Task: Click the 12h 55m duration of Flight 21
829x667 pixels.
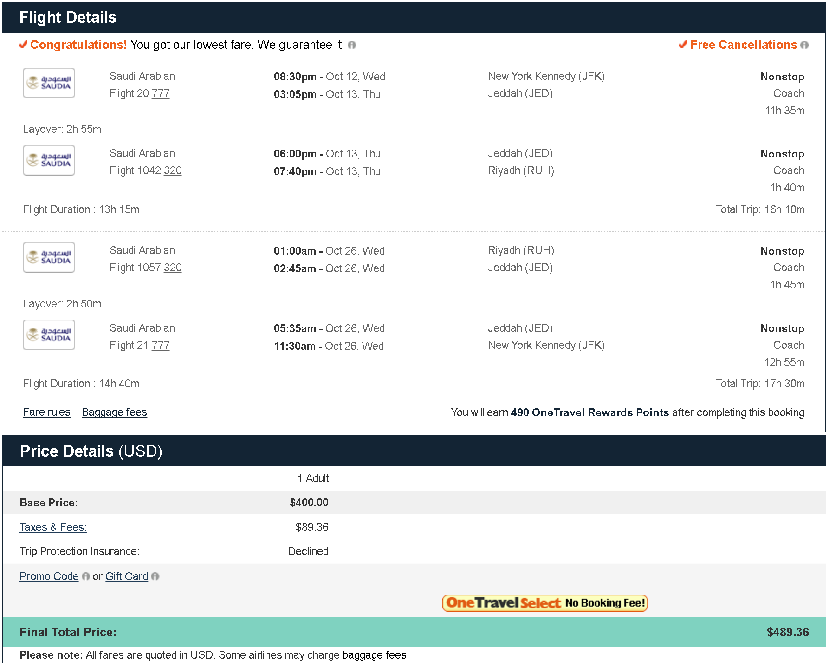Action: click(x=784, y=362)
